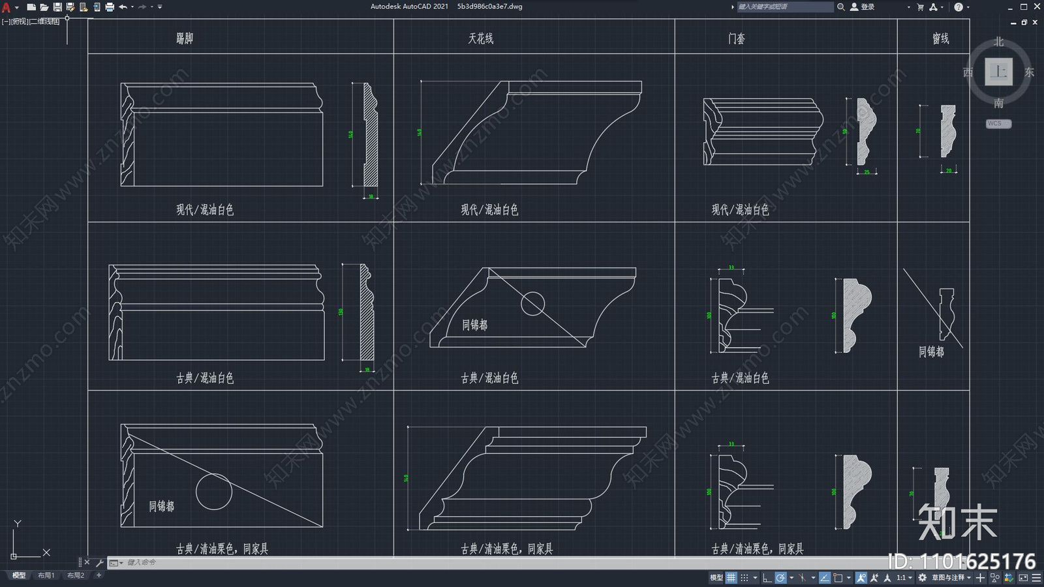Expand the object snap settings arrow
The width and height of the screenshot is (1044, 587).
[848, 578]
